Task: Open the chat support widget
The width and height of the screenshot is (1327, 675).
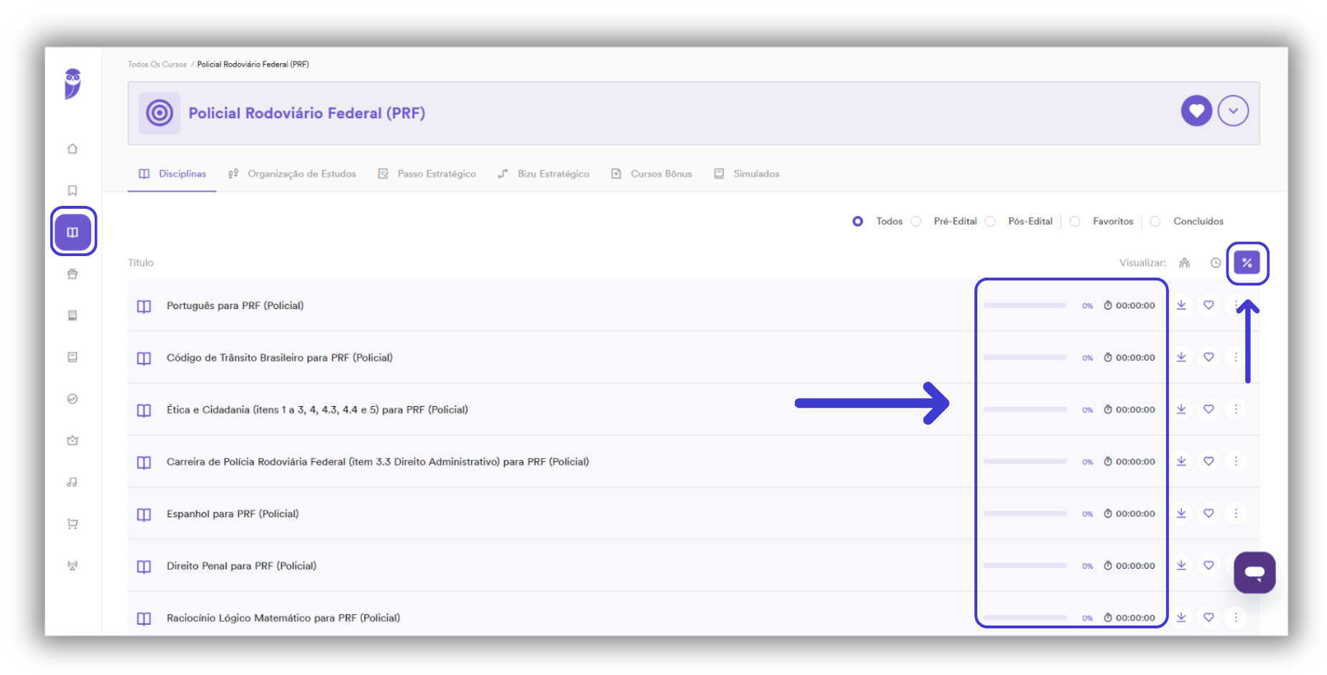Action: [x=1254, y=572]
